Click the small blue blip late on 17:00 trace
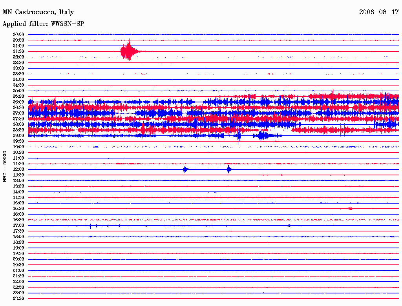This screenshot has height=306, width=402. 289,226
